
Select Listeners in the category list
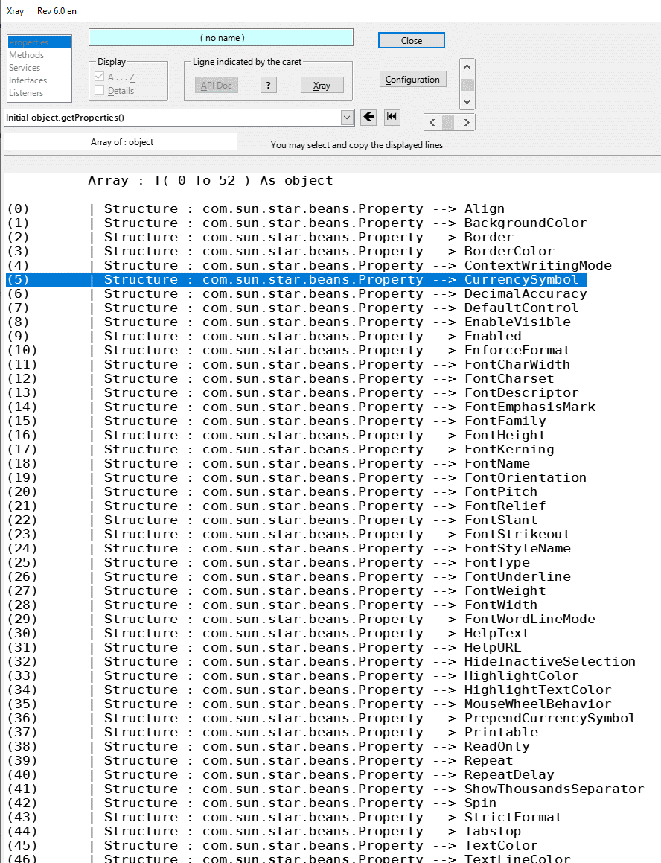(x=27, y=93)
